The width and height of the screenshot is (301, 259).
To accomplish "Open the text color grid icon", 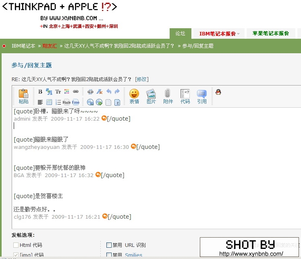I will [66, 92].
